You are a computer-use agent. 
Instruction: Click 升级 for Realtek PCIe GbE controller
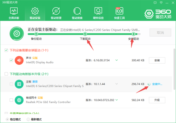(x=157, y=100)
